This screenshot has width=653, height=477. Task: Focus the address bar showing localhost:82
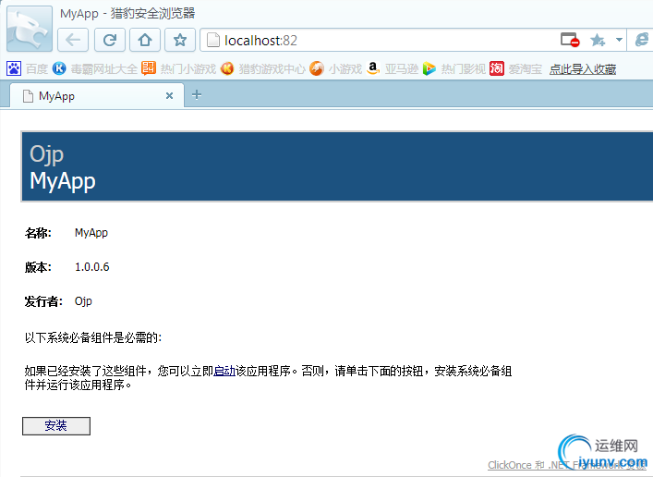click(375, 40)
